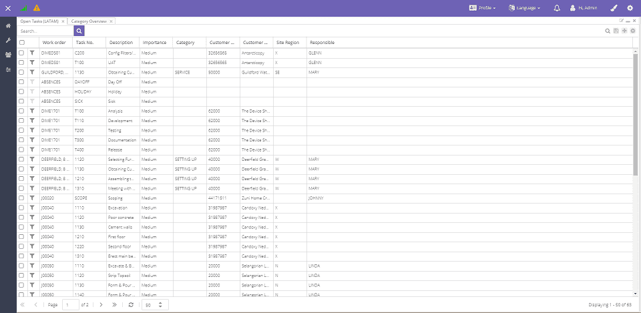641x313 pixels.
Task: Go to next page arrow
Action: 101,305
